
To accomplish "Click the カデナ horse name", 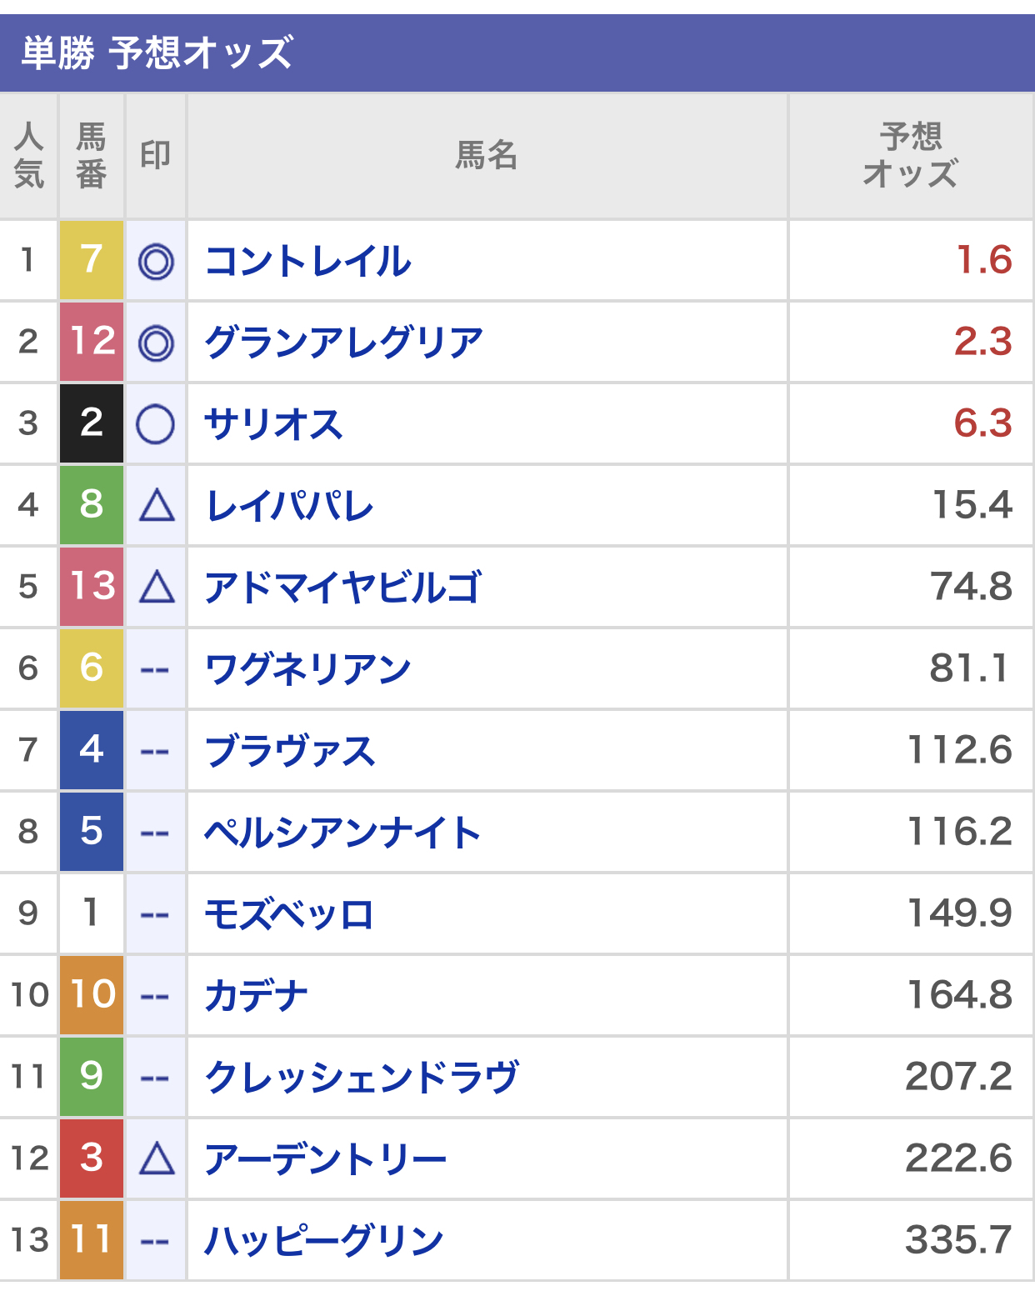I will pyautogui.click(x=256, y=996).
